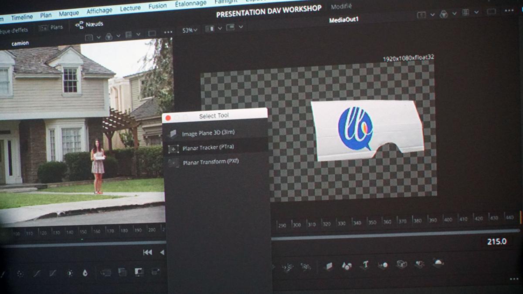523x294 pixels.
Task: Add a Spot Light node
Action: (420, 264)
